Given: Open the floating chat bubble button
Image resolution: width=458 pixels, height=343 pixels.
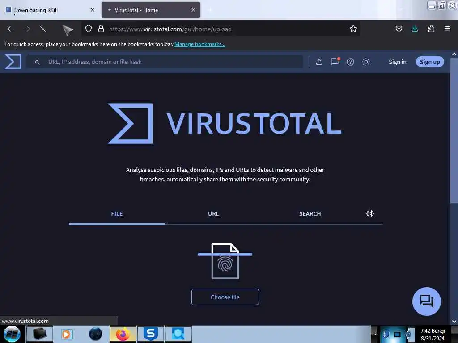Looking at the screenshot, I should click(x=426, y=301).
